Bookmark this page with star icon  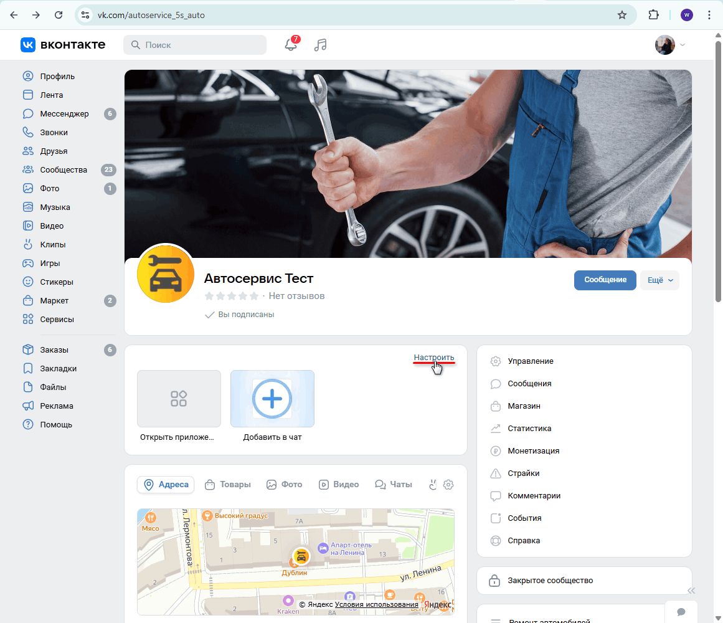[x=621, y=15]
